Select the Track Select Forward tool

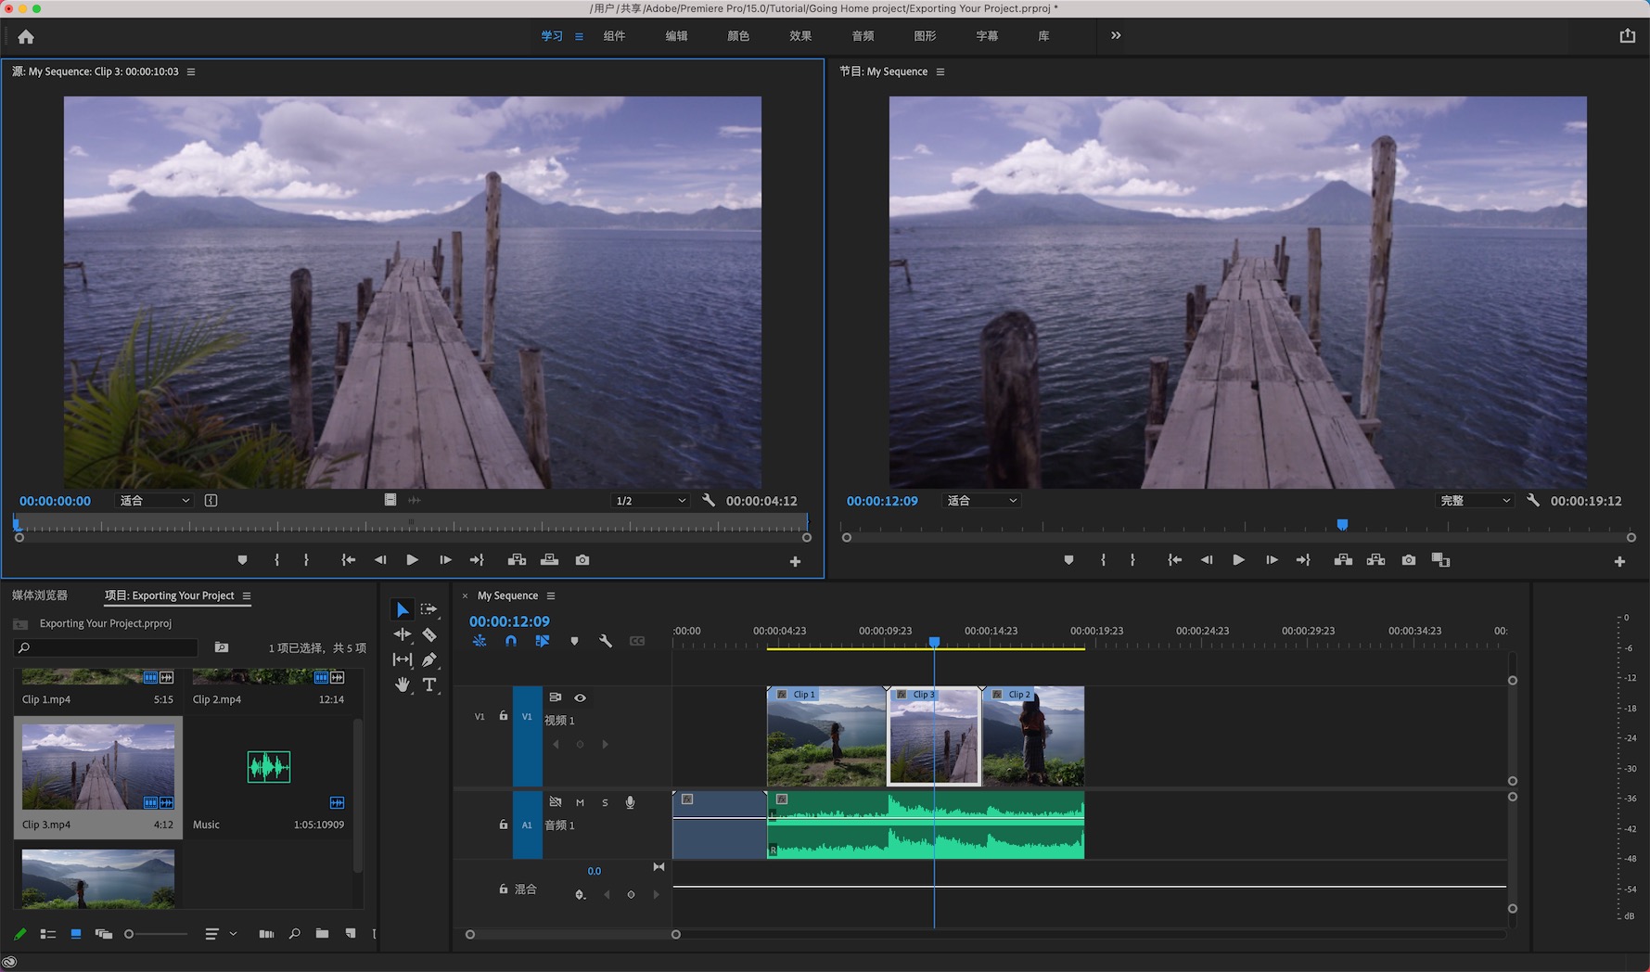pos(428,609)
